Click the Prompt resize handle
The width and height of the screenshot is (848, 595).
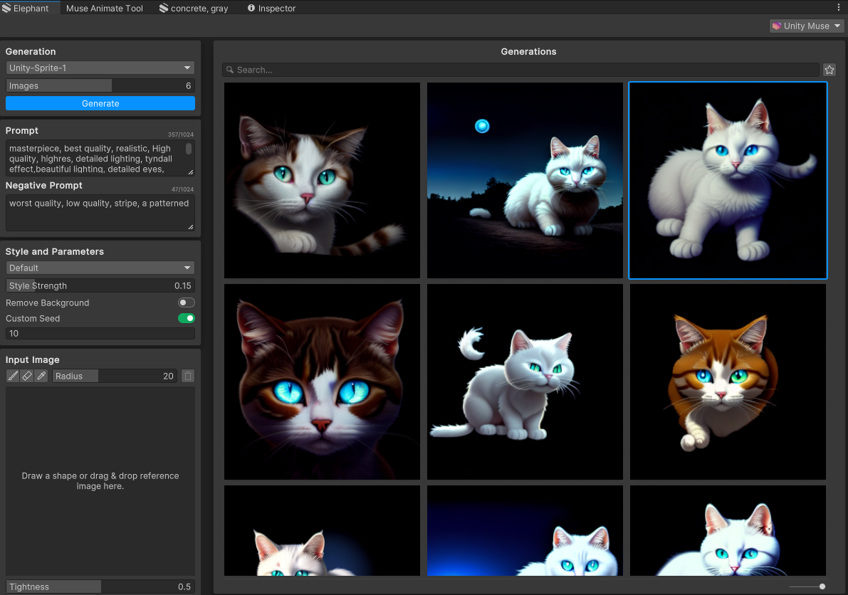click(190, 172)
